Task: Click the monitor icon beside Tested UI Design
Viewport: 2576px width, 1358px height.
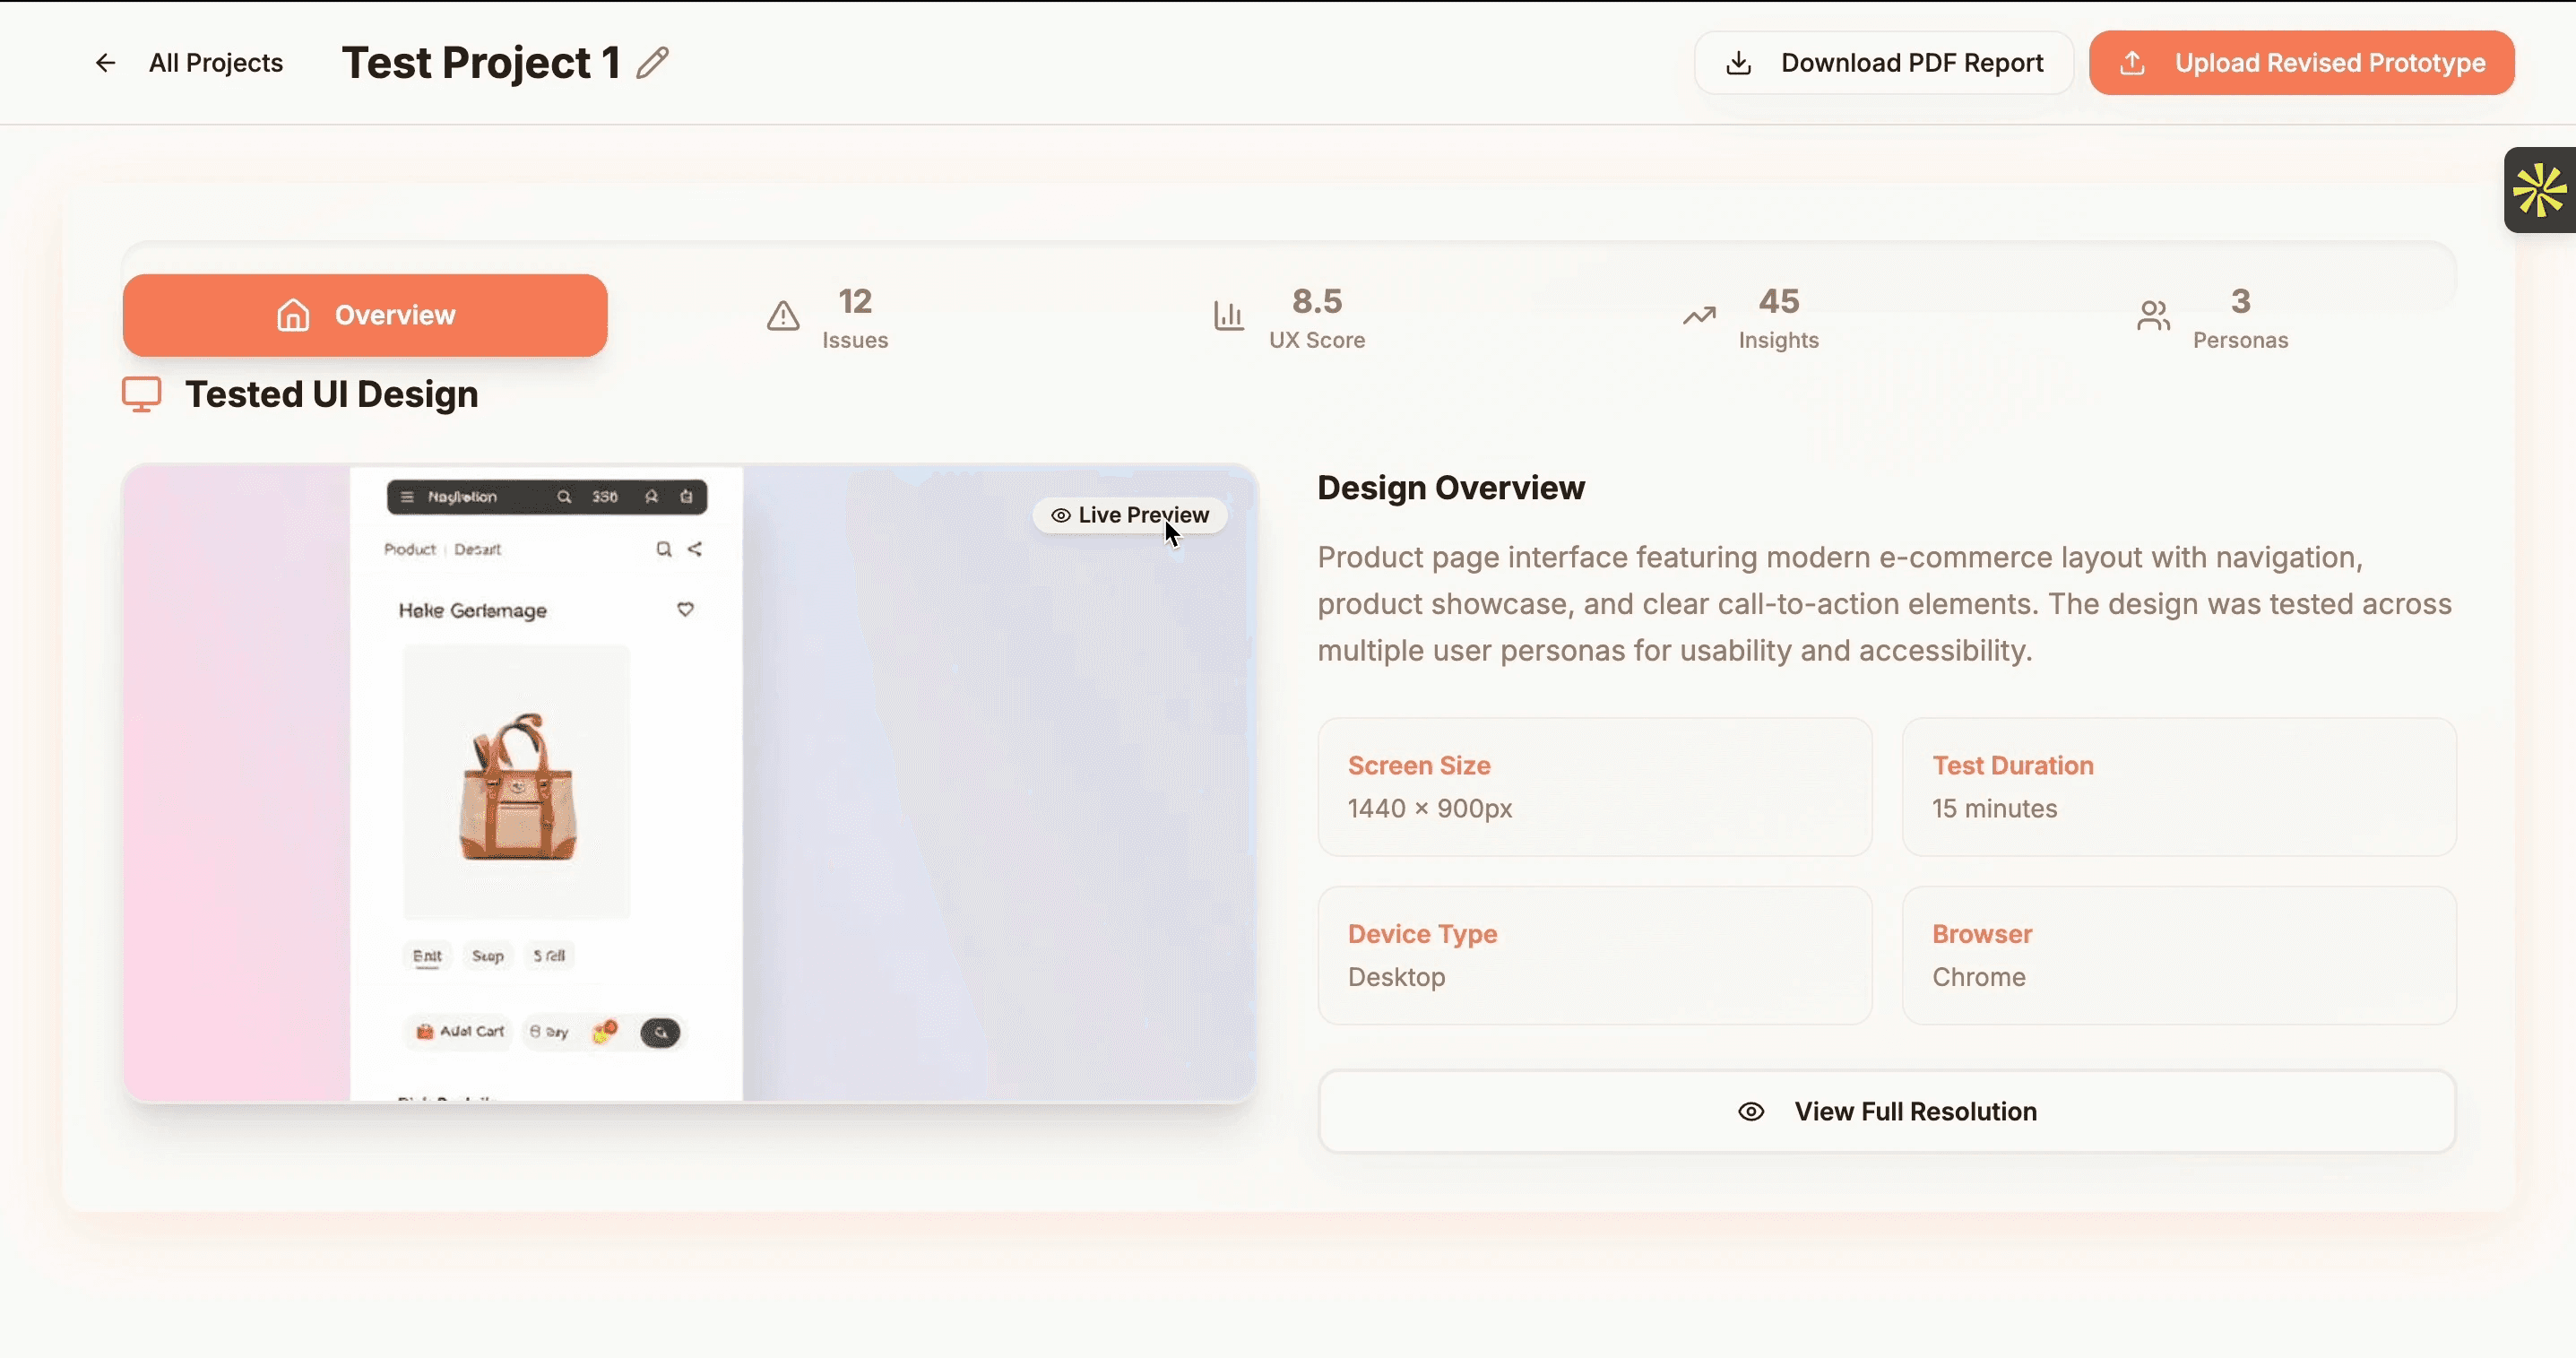Action: [x=141, y=394]
